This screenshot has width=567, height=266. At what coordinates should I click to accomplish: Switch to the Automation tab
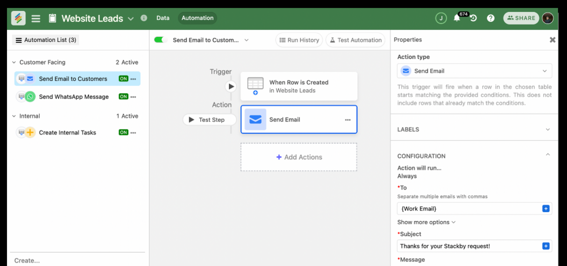(197, 17)
